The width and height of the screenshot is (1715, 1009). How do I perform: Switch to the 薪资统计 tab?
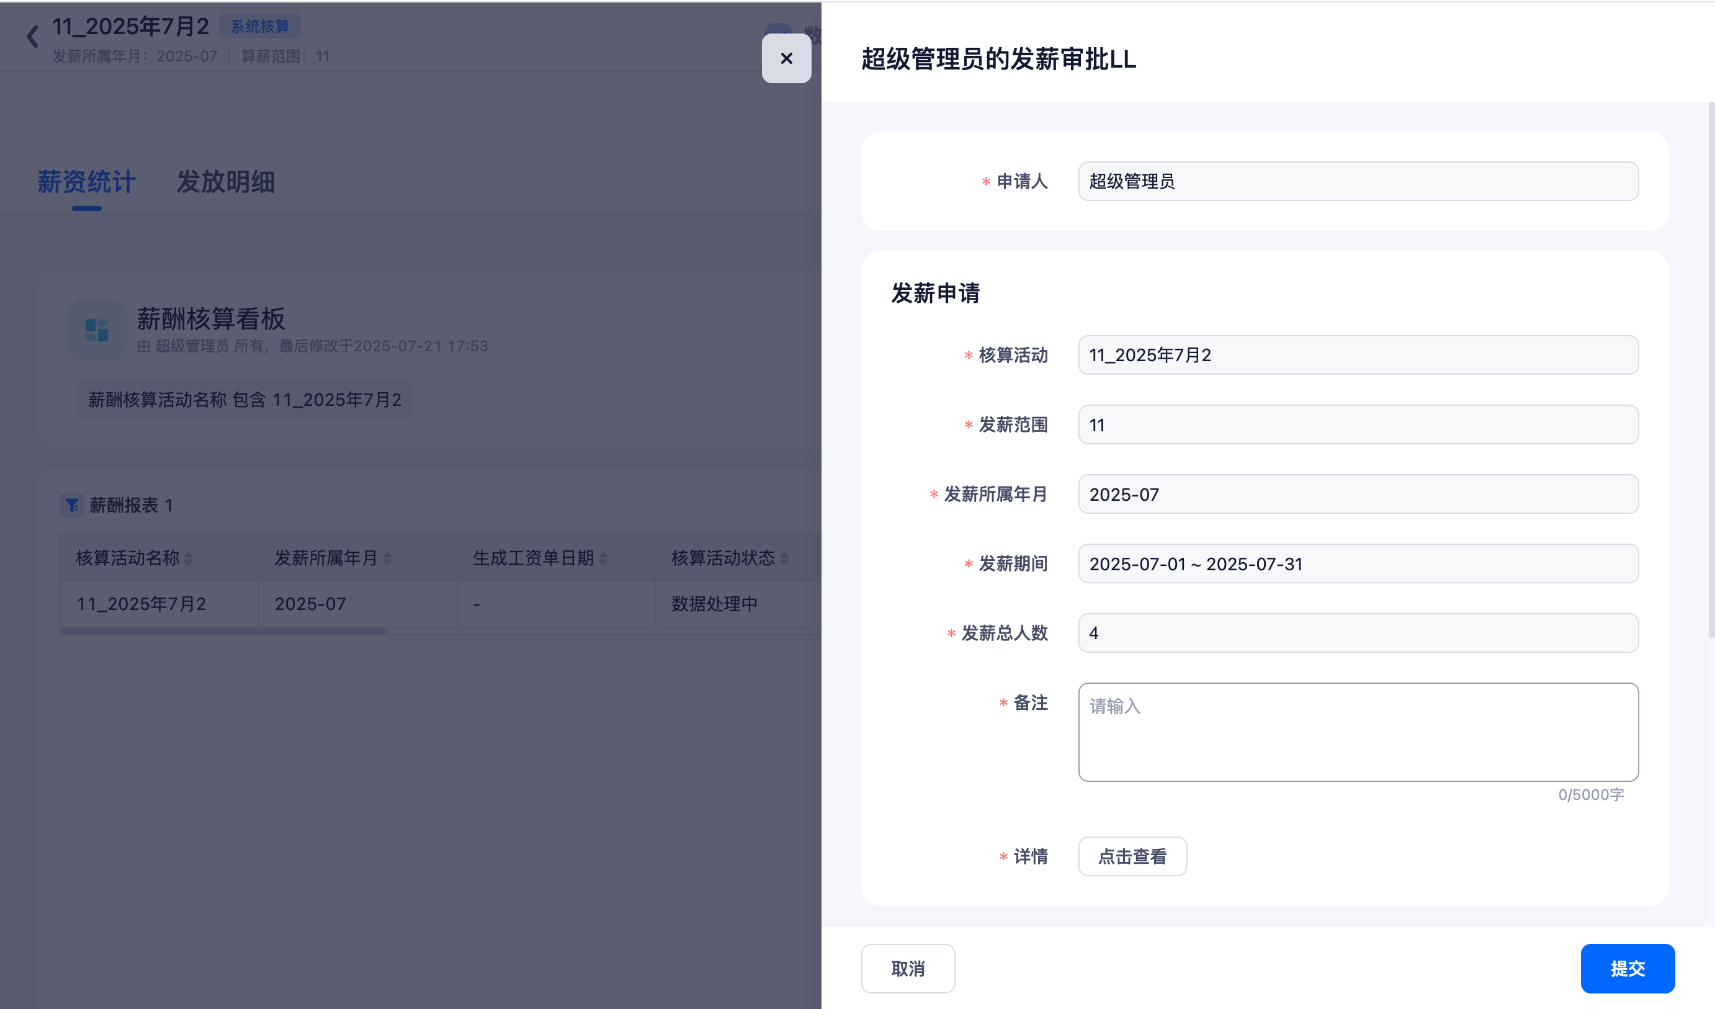pyautogui.click(x=86, y=182)
